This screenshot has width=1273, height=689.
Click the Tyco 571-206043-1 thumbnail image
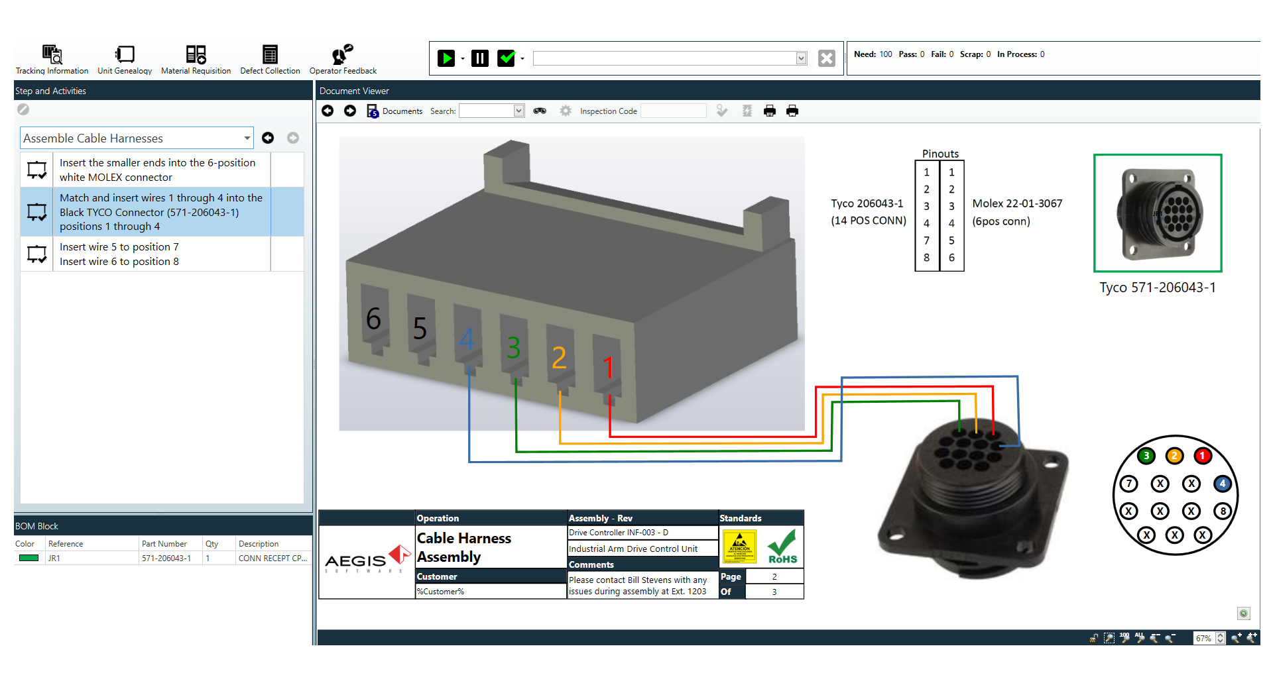click(x=1158, y=213)
